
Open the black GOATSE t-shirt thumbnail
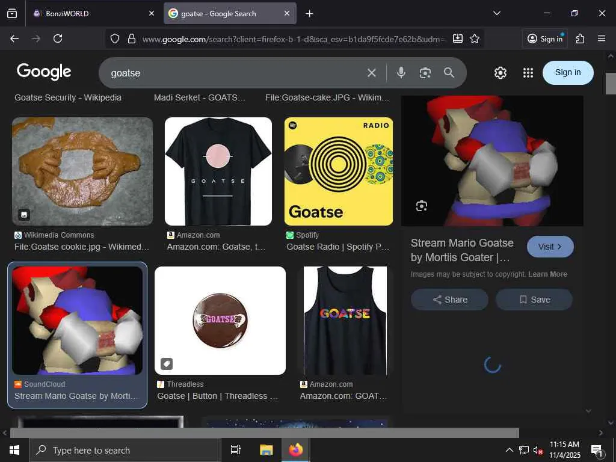(218, 171)
